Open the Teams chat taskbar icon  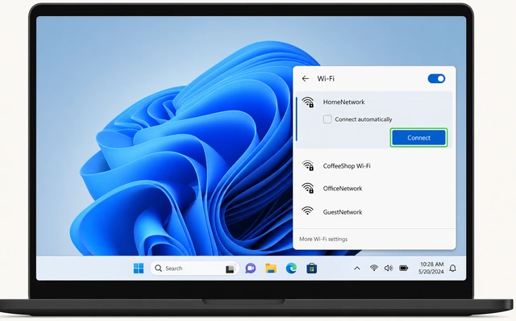[251, 269]
